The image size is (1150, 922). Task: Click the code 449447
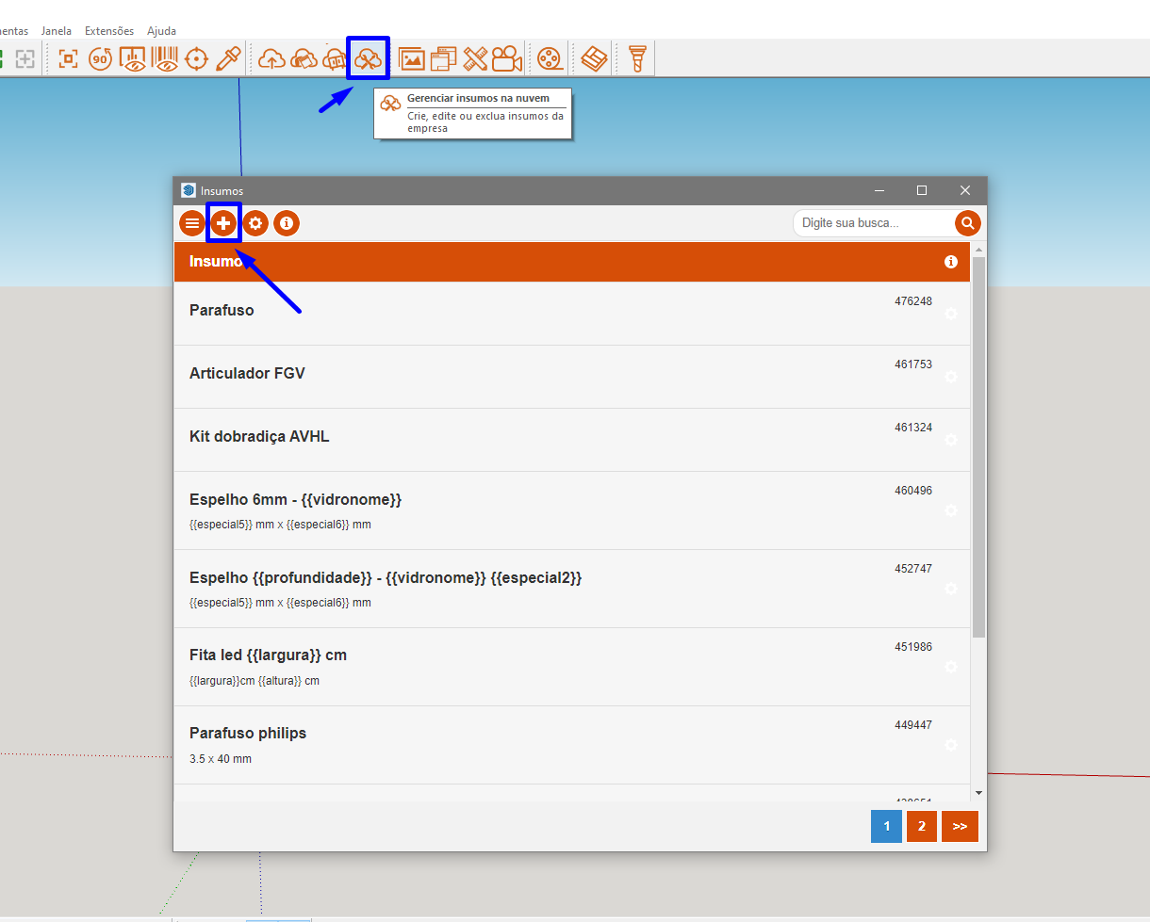coord(913,725)
